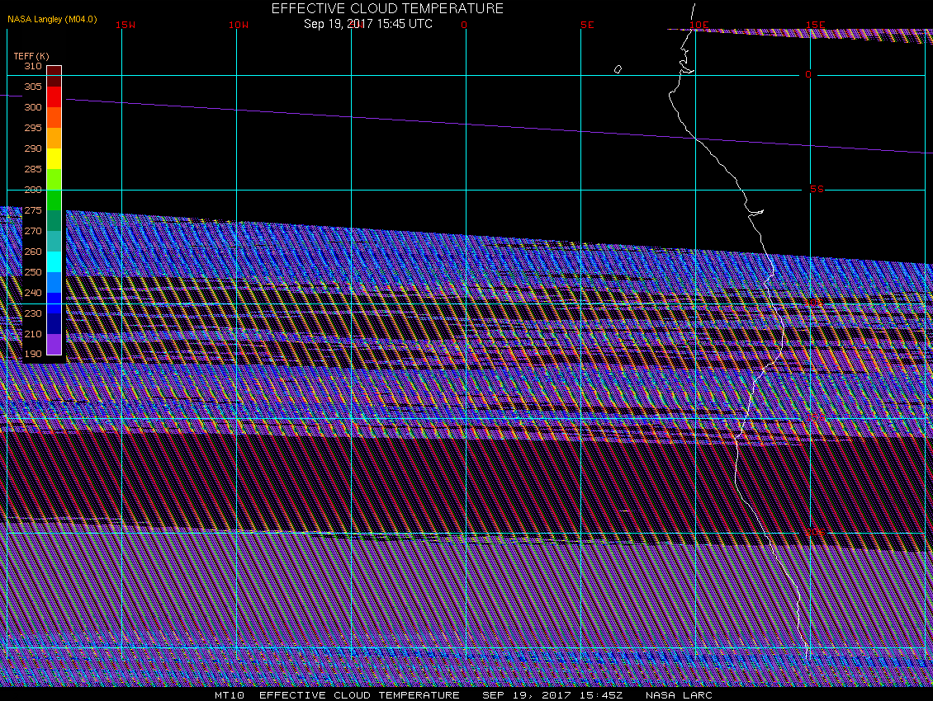Select the bright red 300 K legend color
This screenshot has width=933, height=701.
point(54,97)
